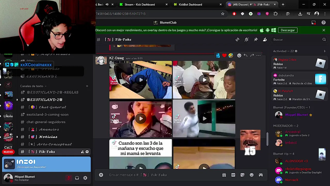Open a new browser tab
This screenshot has height=186, width=330.
pos(283,4)
